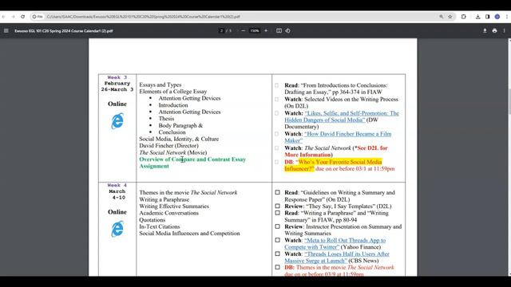Click 'David Fincher (Director)' text
This screenshot has width=511, height=287.
pyautogui.click(x=168, y=146)
